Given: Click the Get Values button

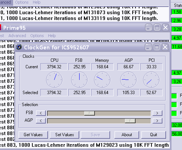Looking at the screenshot, I should (x=33, y=135).
